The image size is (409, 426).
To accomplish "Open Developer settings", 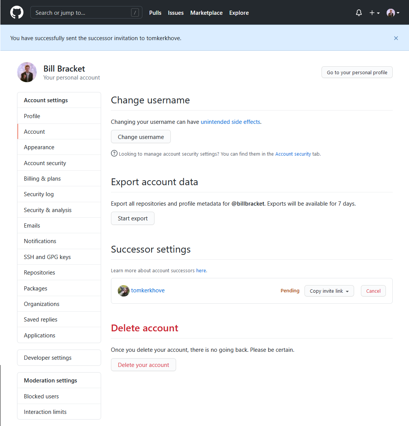I will [x=59, y=358].
